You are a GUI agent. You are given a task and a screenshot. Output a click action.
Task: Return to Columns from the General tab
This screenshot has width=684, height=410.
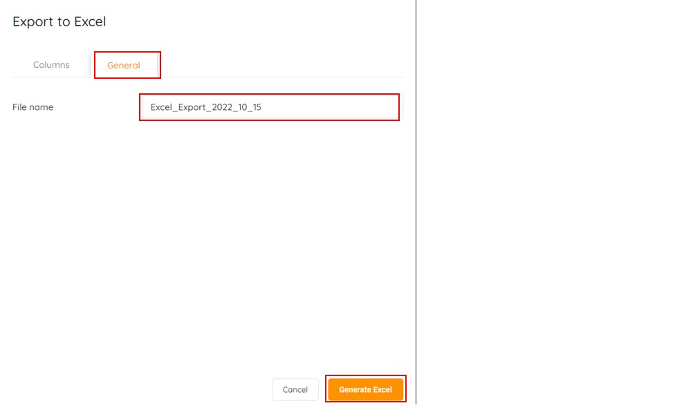(51, 65)
